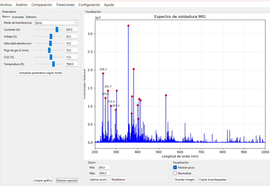
Task: Click the Aplicar zoom button
Action: coord(98,179)
